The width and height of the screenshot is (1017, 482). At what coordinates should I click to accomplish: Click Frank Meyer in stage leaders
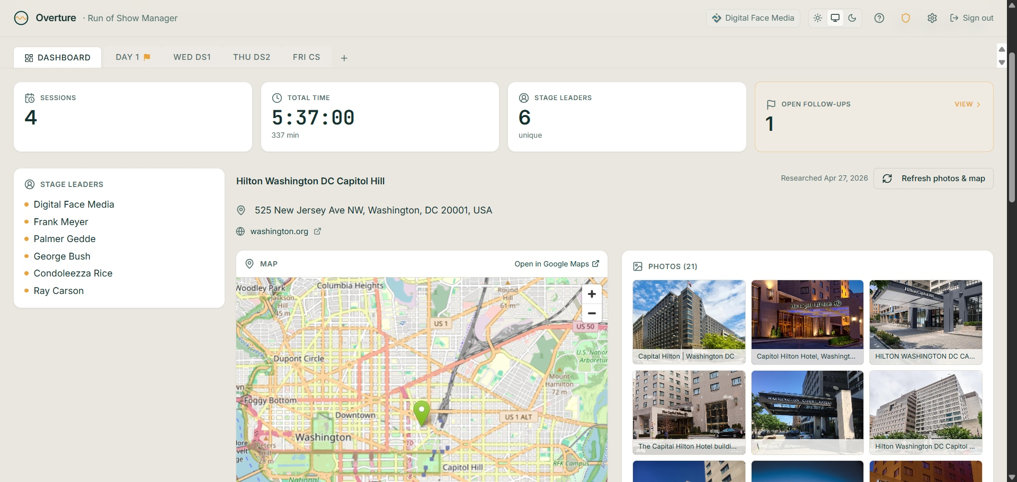click(x=61, y=222)
